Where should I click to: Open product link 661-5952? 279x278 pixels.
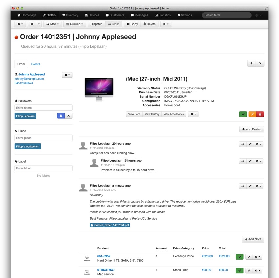click(x=104, y=256)
